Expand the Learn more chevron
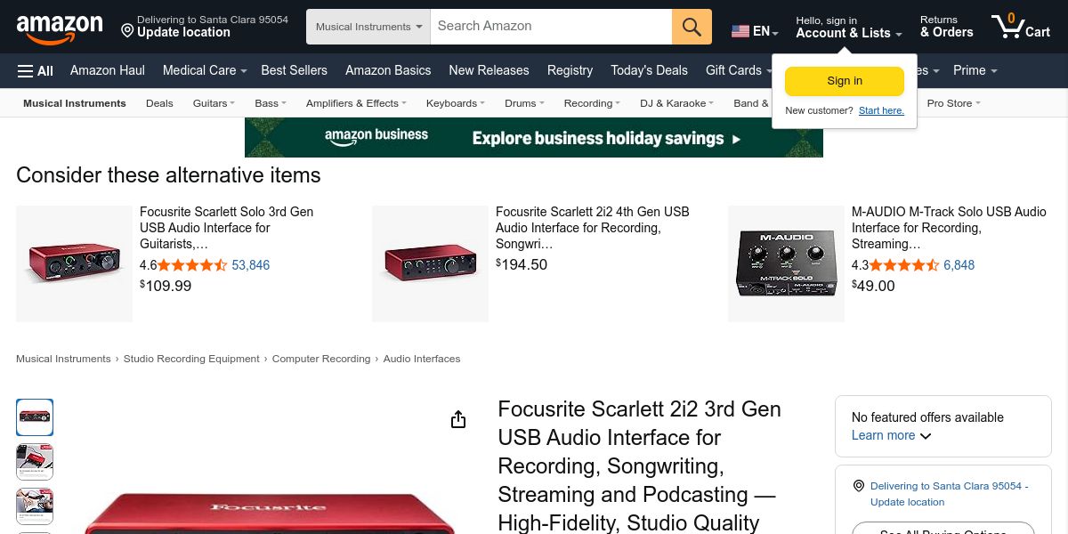 click(x=926, y=436)
